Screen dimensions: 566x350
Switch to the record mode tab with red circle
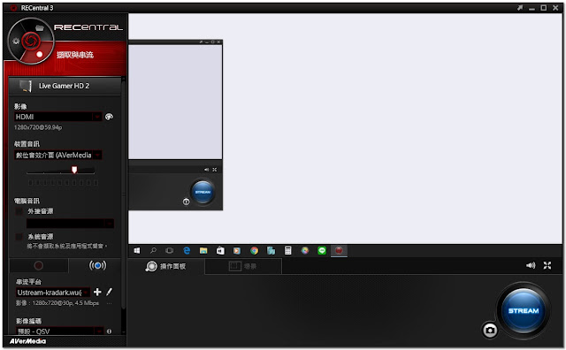point(39,265)
